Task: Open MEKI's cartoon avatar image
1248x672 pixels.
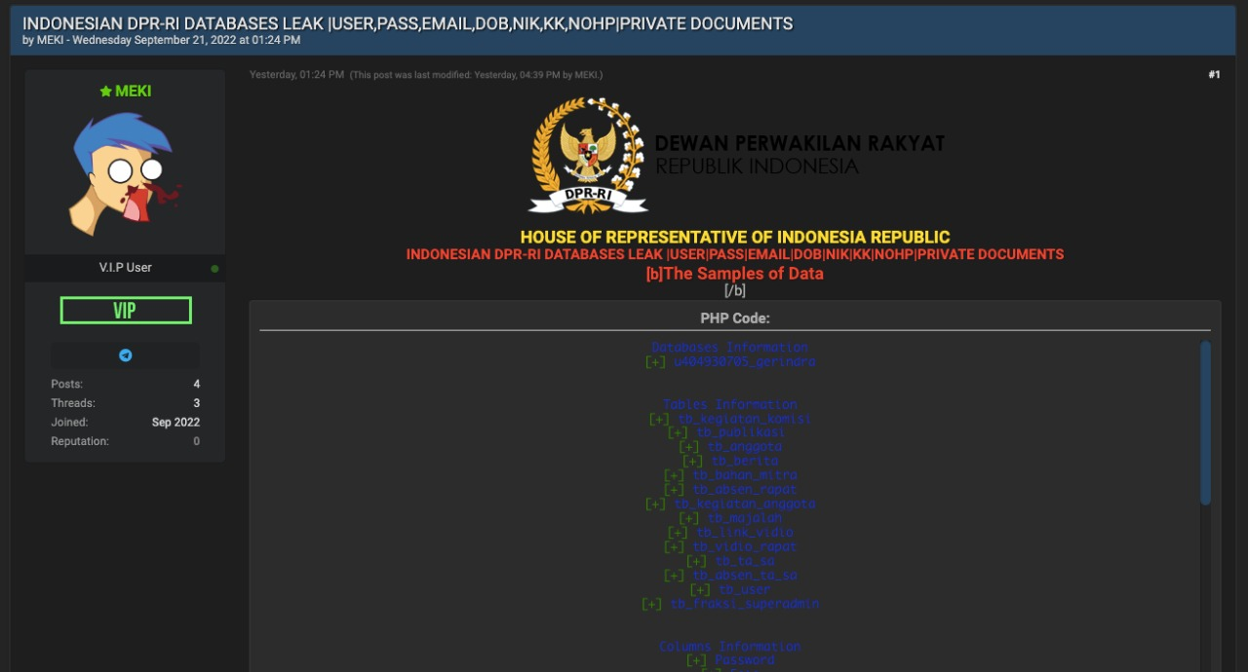Action: (x=125, y=174)
